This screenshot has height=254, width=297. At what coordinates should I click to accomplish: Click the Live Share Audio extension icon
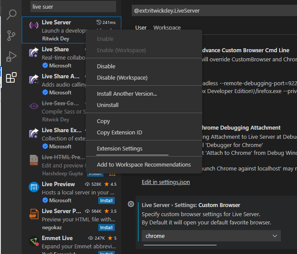pos(34,79)
